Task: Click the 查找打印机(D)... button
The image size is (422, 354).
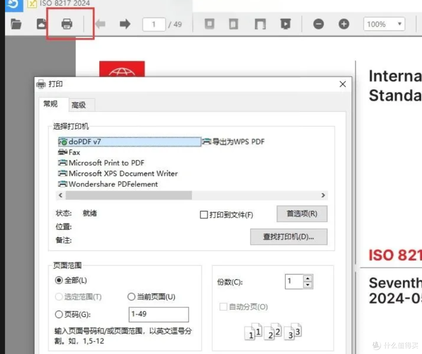Action: coord(288,237)
